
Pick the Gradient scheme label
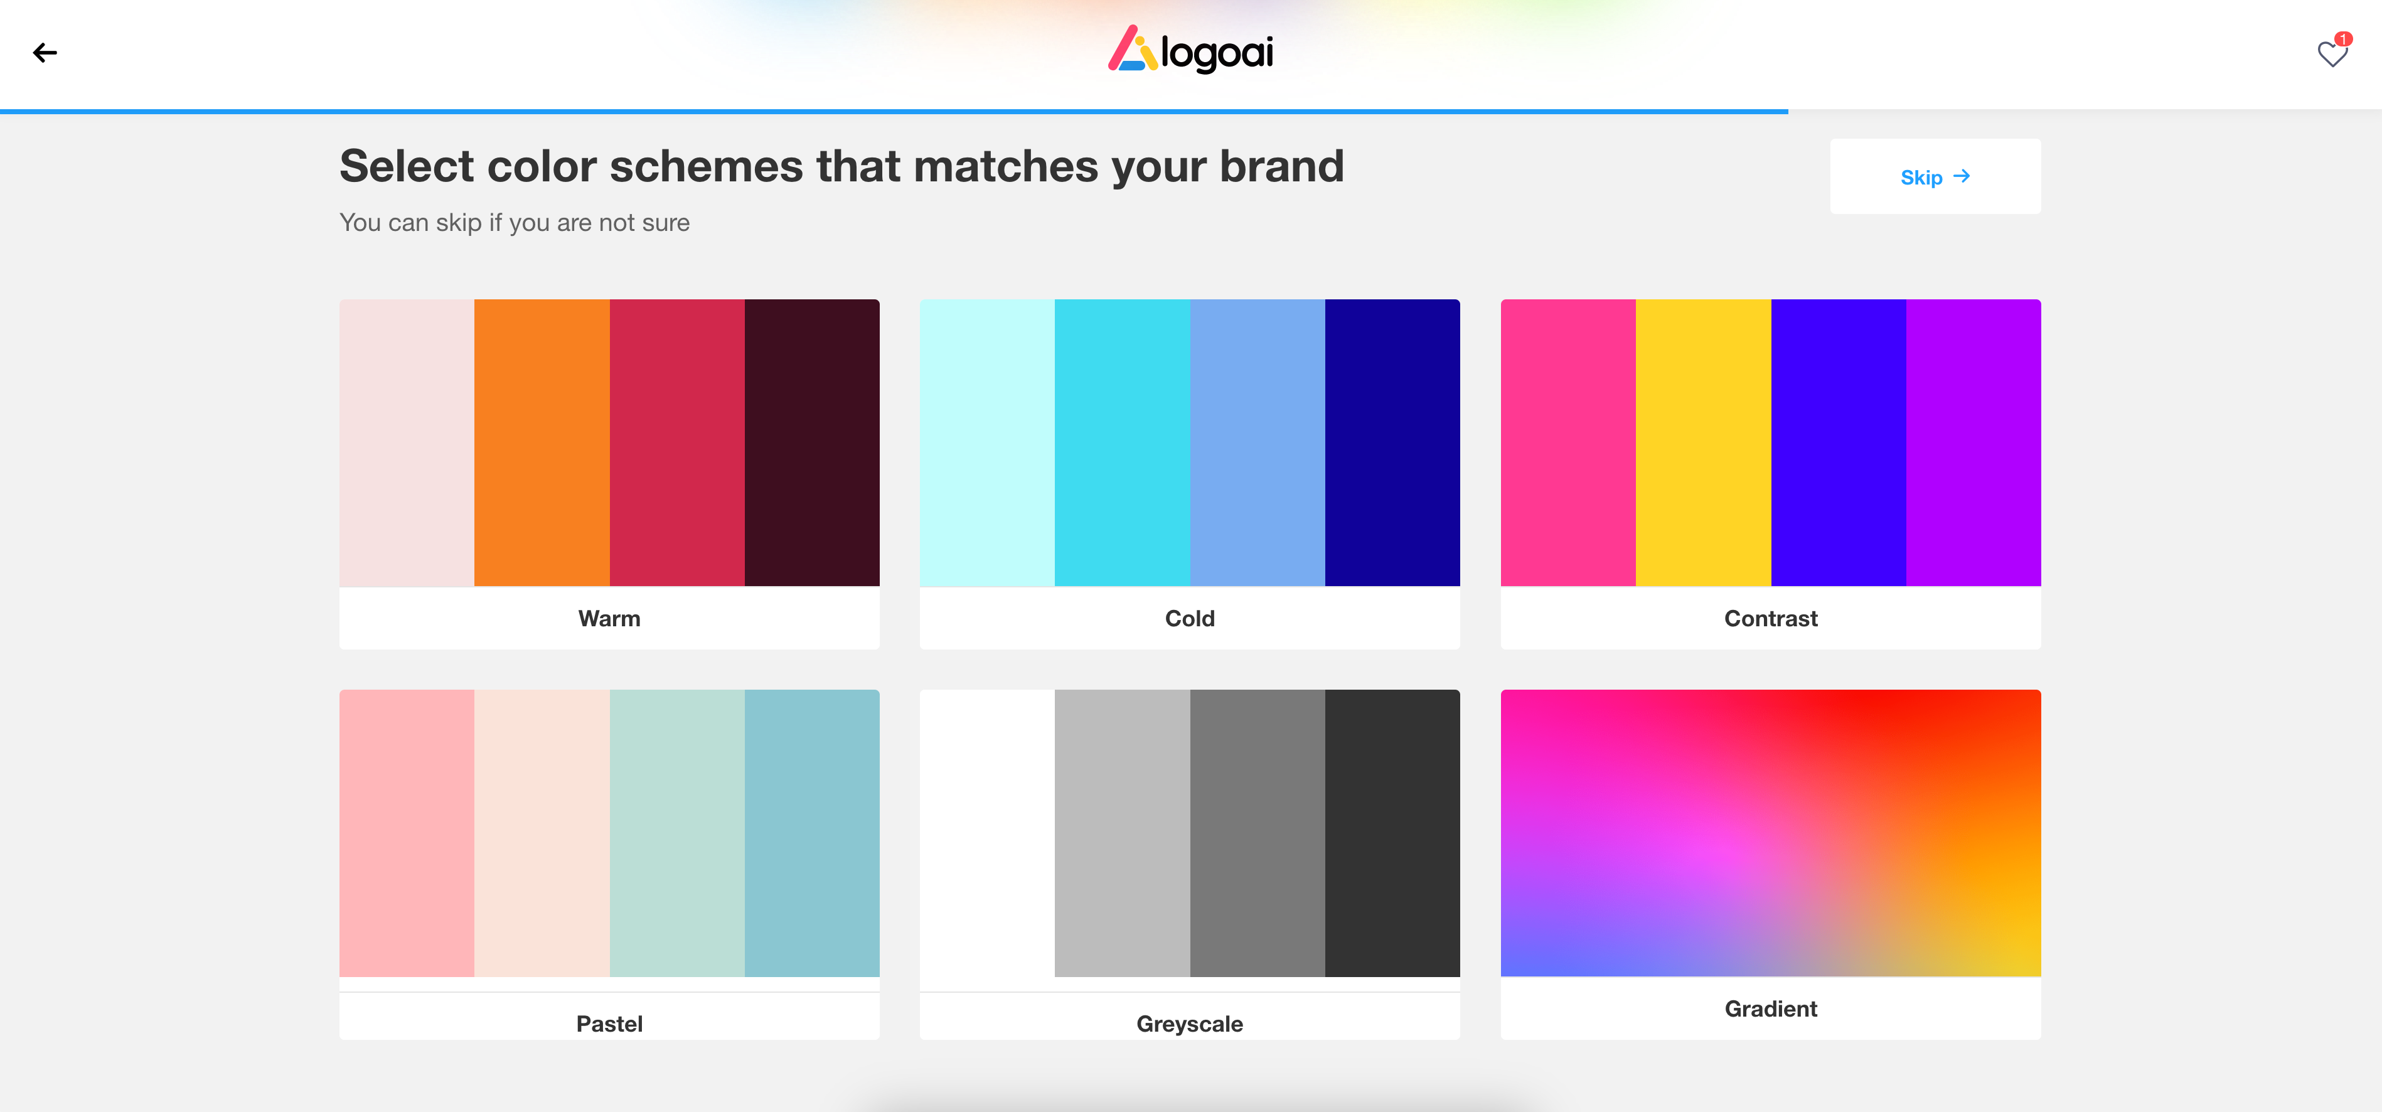click(1770, 1008)
